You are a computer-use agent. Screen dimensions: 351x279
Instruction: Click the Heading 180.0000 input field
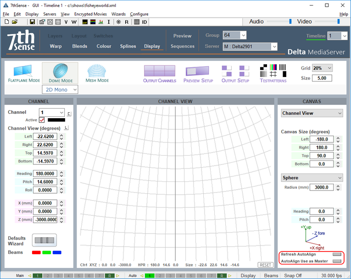45,174
